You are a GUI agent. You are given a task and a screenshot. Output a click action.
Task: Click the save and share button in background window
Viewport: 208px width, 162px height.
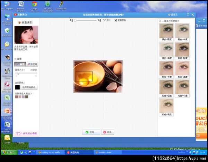[x=201, y=26]
